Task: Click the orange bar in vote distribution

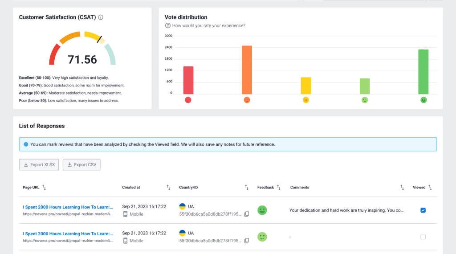Action: pyautogui.click(x=247, y=70)
